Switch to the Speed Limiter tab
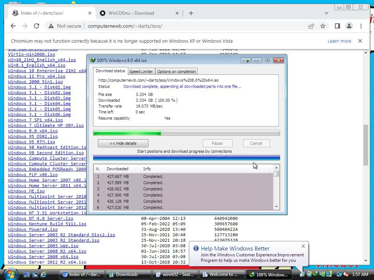The height and width of the screenshot is (280, 374). pyautogui.click(x=141, y=71)
